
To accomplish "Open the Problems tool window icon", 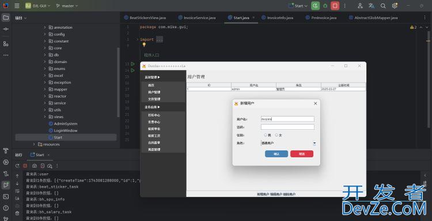I will 6,208.
